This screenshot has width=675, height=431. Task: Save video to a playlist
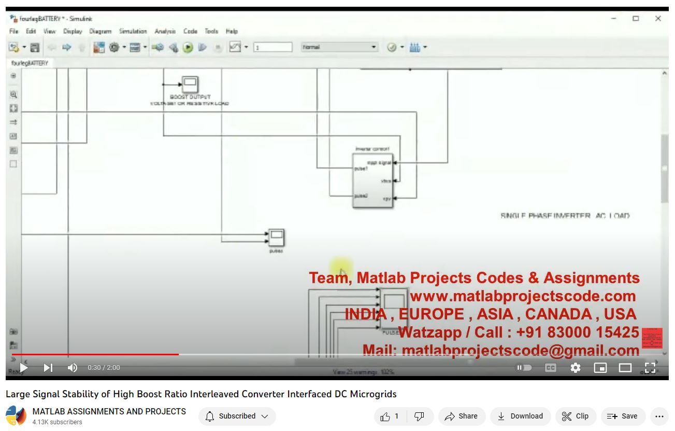[x=622, y=416]
